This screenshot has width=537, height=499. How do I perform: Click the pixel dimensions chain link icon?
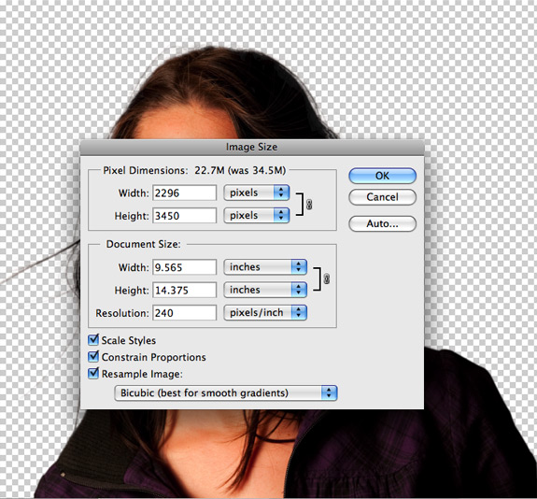(x=309, y=205)
